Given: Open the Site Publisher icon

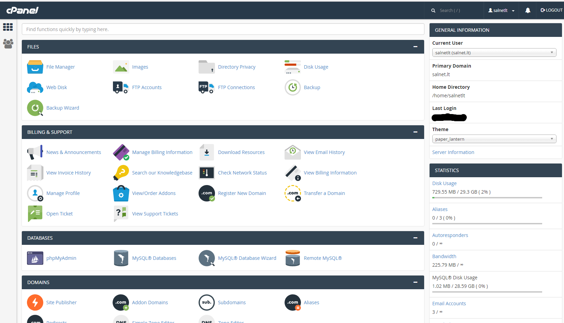Looking at the screenshot, I should tap(35, 303).
